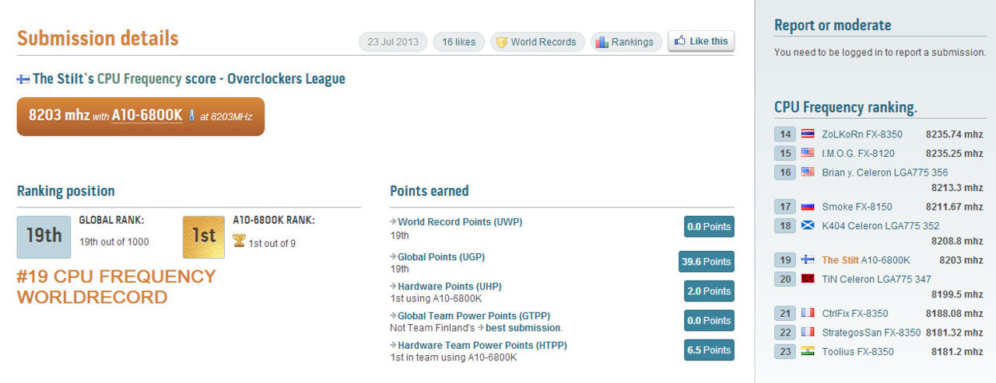This screenshot has height=383, width=996.
Task: Click the Finland flag beside The Stilt's title
Action: click(23, 79)
